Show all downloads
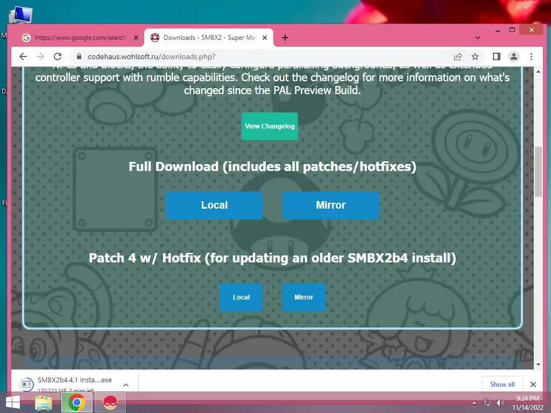This screenshot has width=551, height=413. (x=502, y=384)
